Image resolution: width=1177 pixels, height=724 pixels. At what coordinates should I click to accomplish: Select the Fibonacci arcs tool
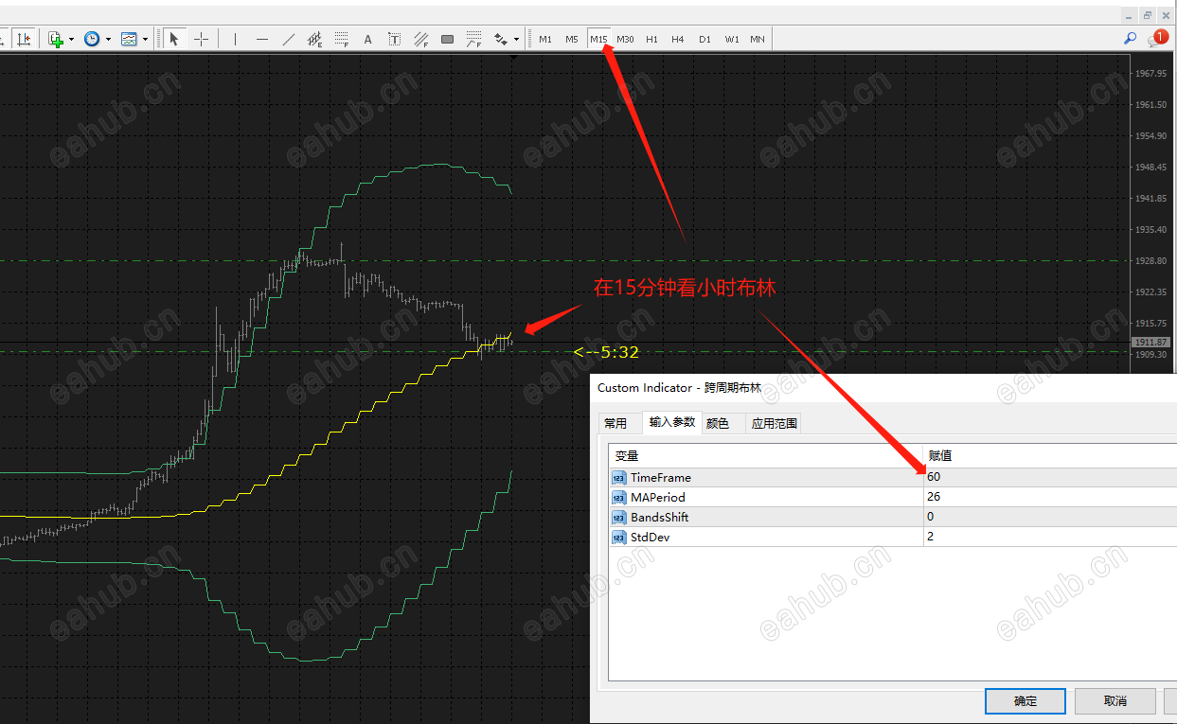click(x=474, y=39)
